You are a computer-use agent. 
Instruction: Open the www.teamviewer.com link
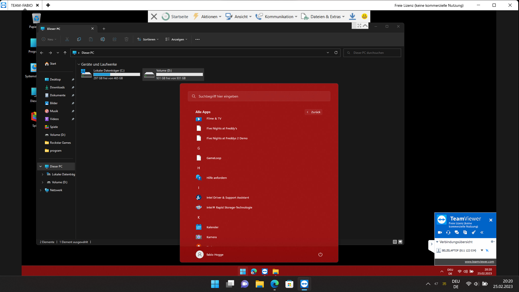coord(479,262)
